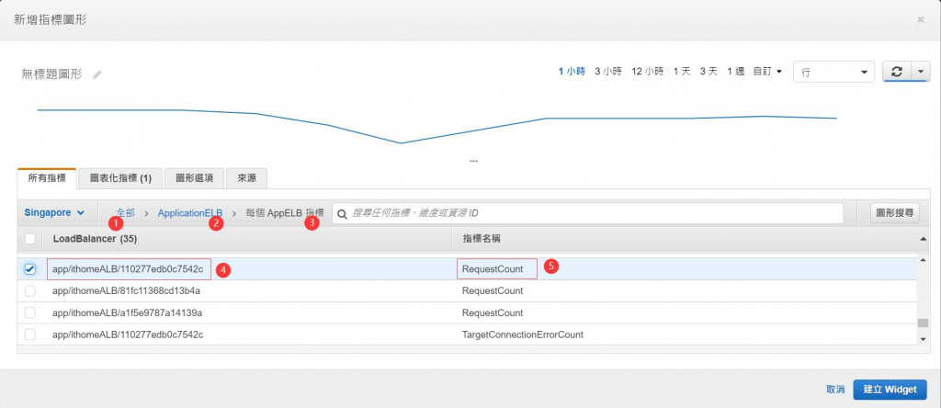Screen dimensions: 941x408
Task: Switch to the 所有指標 tab
Action: tap(47, 178)
